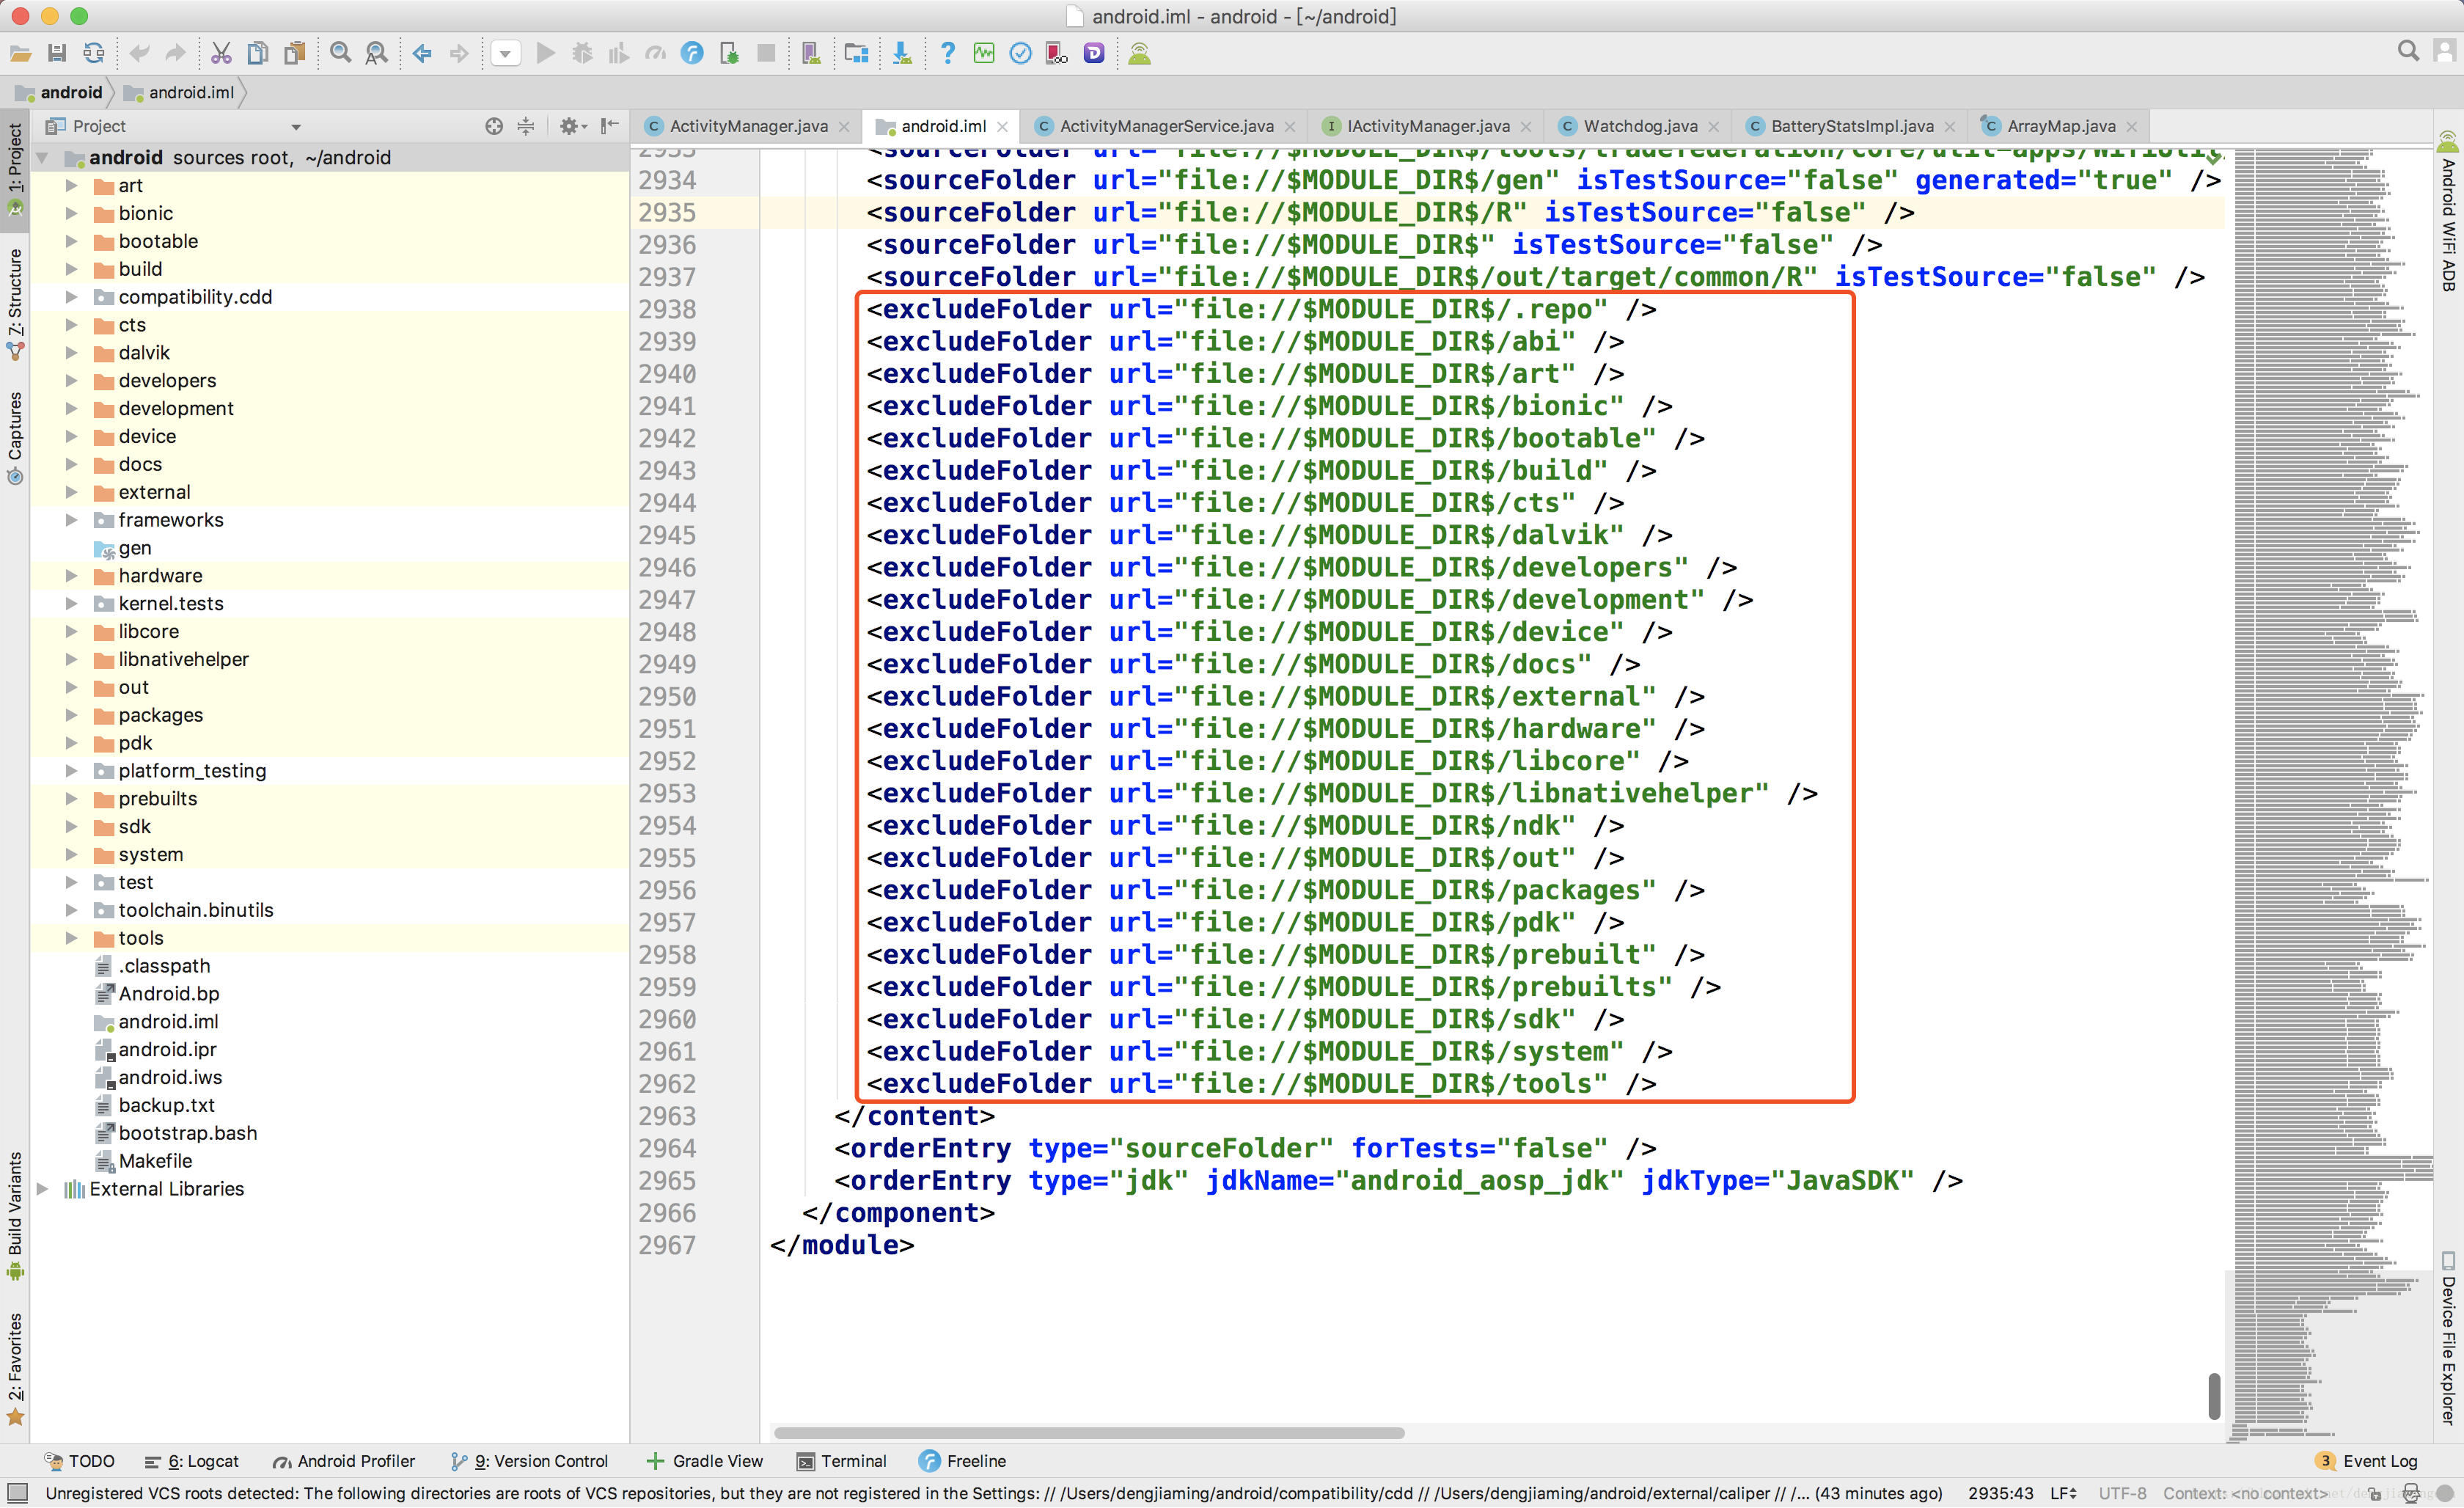Open Device File Explorer side panel
This screenshot has height=1508, width=2464.
click(2448, 1338)
